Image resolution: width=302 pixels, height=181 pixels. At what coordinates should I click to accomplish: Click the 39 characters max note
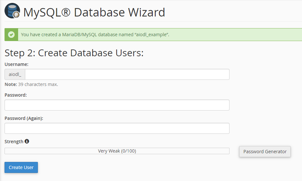[x=31, y=84]
